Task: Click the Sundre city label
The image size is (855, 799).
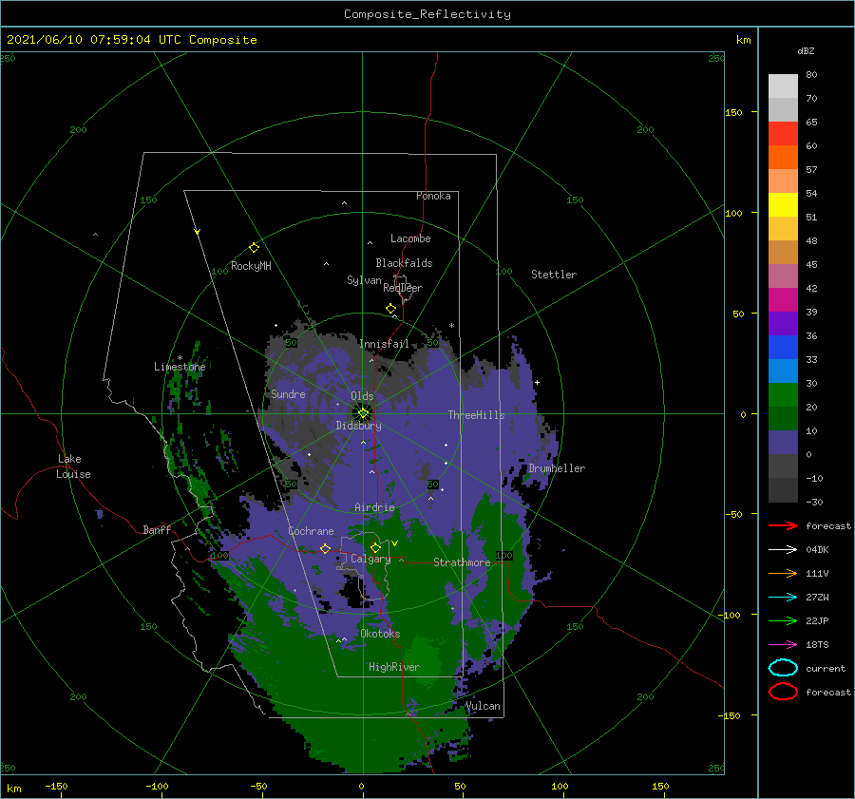Action: (x=288, y=393)
